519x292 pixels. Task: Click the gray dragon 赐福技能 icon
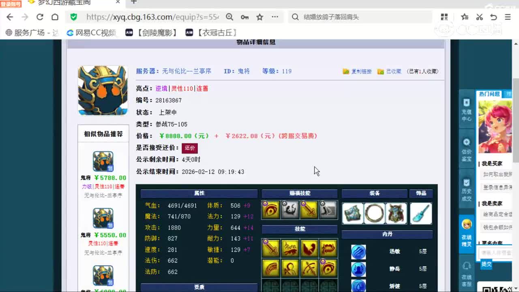point(290,210)
